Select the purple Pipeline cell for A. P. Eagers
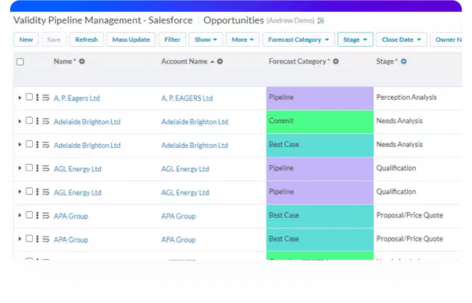 tap(320, 98)
